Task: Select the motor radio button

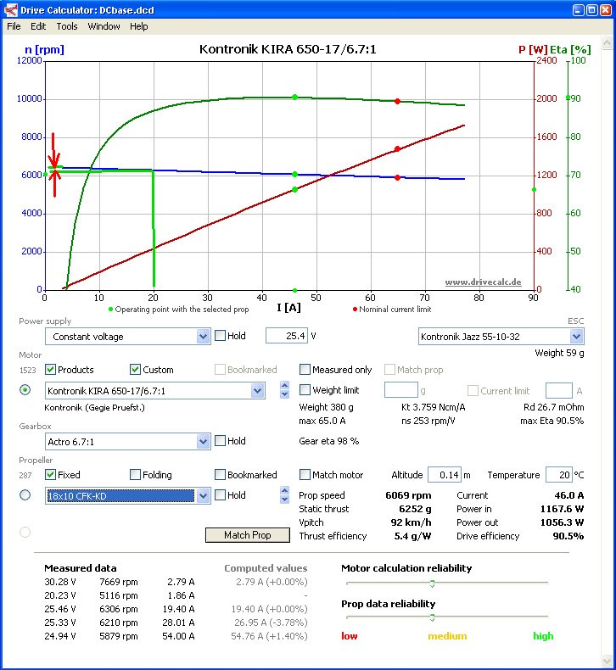Action: coord(25,390)
